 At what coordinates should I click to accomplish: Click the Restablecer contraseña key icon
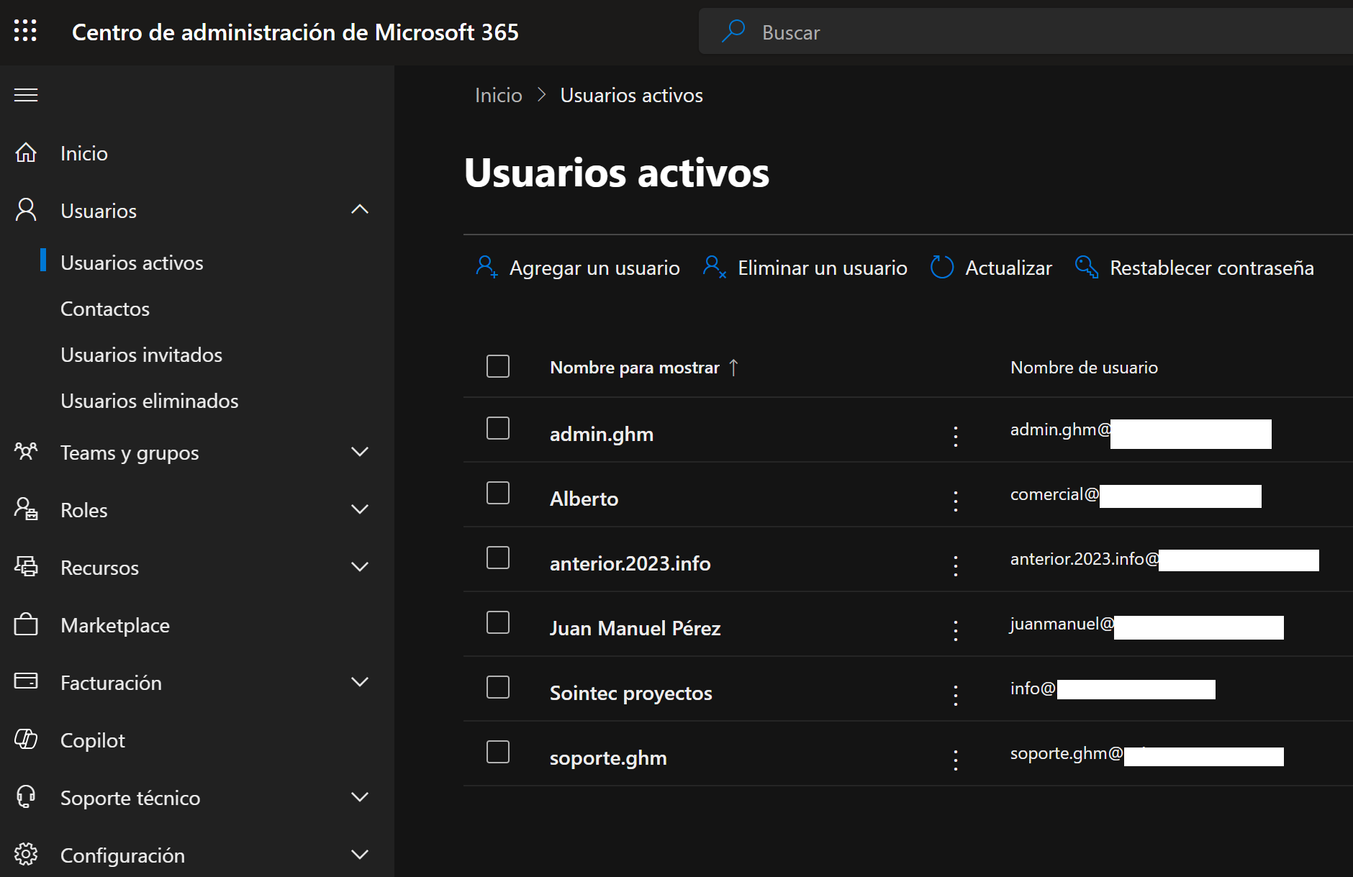pos(1086,268)
